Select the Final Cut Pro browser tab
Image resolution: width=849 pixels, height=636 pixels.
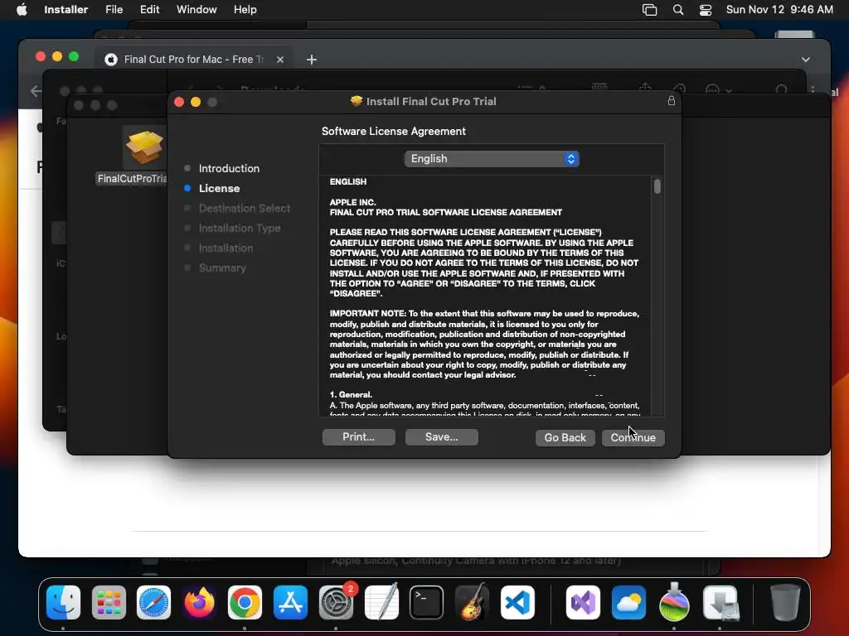click(x=194, y=60)
